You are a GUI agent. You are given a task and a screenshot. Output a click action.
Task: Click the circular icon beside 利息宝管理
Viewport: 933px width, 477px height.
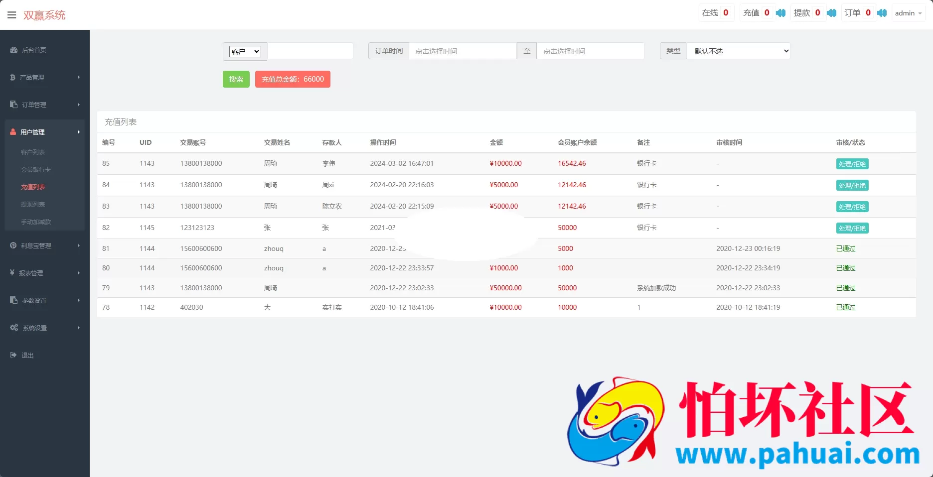click(x=12, y=245)
